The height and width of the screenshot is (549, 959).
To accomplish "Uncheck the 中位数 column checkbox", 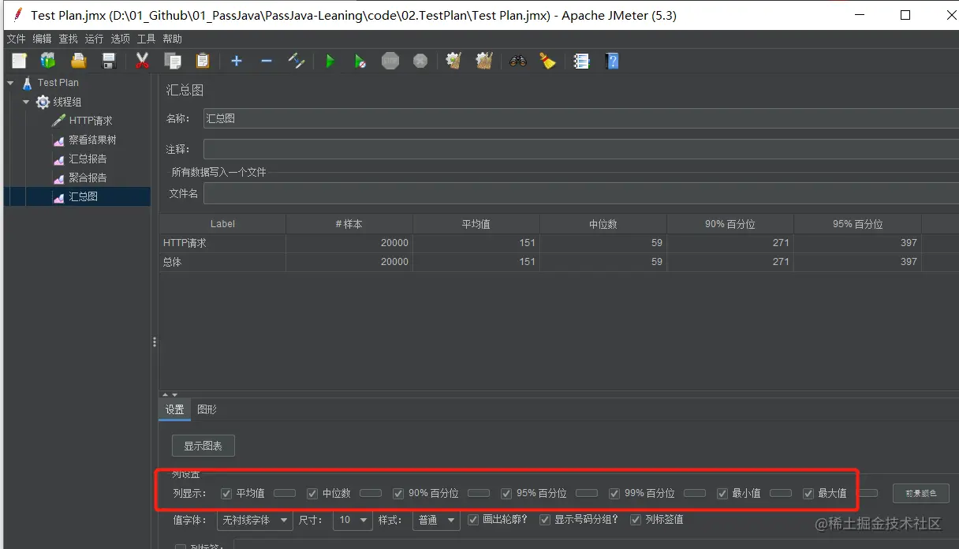I will [312, 494].
